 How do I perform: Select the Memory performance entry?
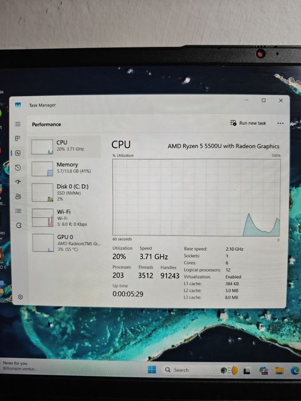click(65, 168)
